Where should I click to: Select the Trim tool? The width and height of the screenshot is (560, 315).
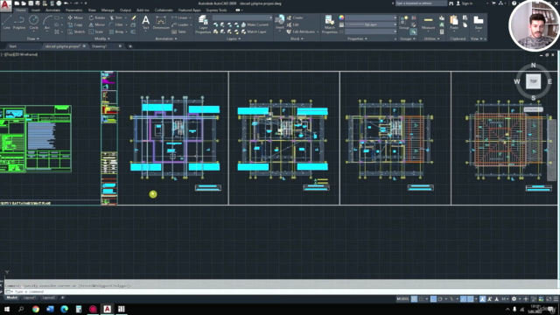click(115, 17)
